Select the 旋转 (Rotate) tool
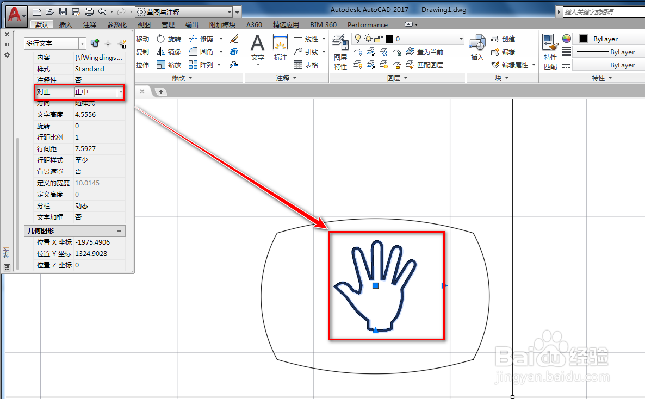645x399 pixels. (169, 39)
